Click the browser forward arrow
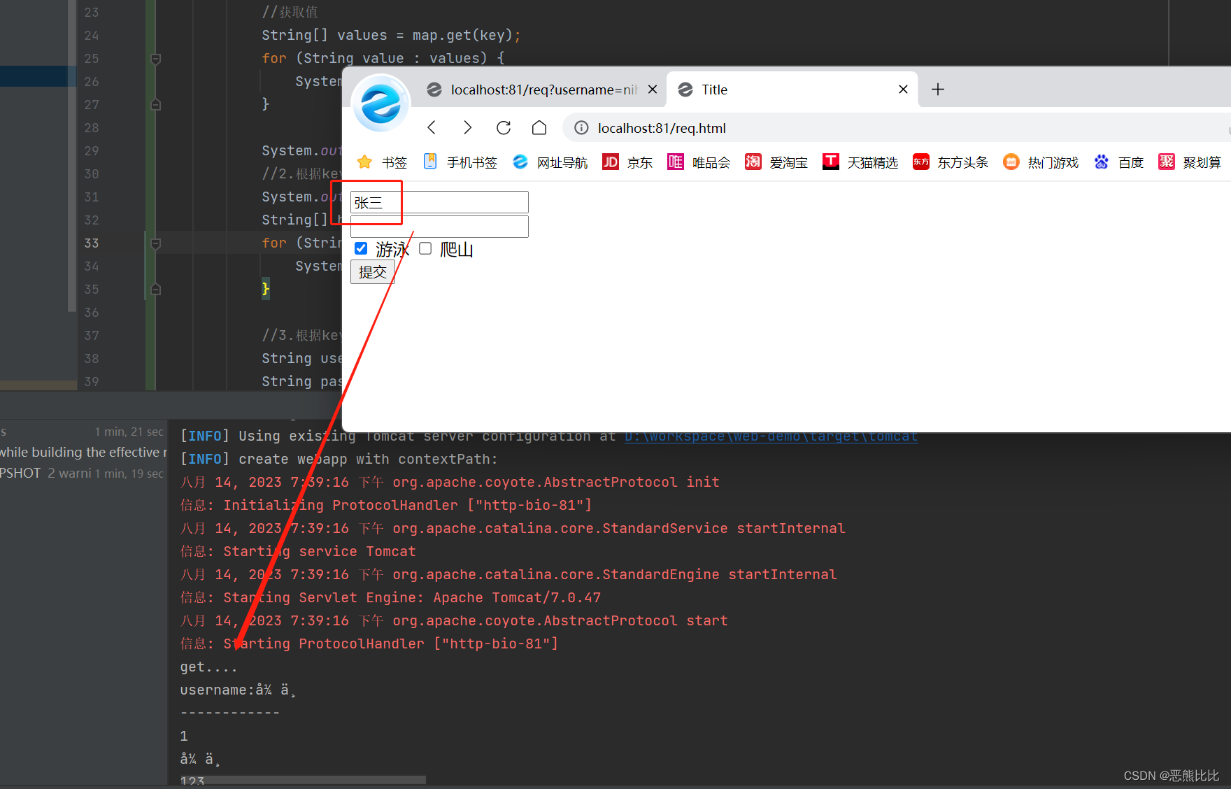 (x=467, y=127)
